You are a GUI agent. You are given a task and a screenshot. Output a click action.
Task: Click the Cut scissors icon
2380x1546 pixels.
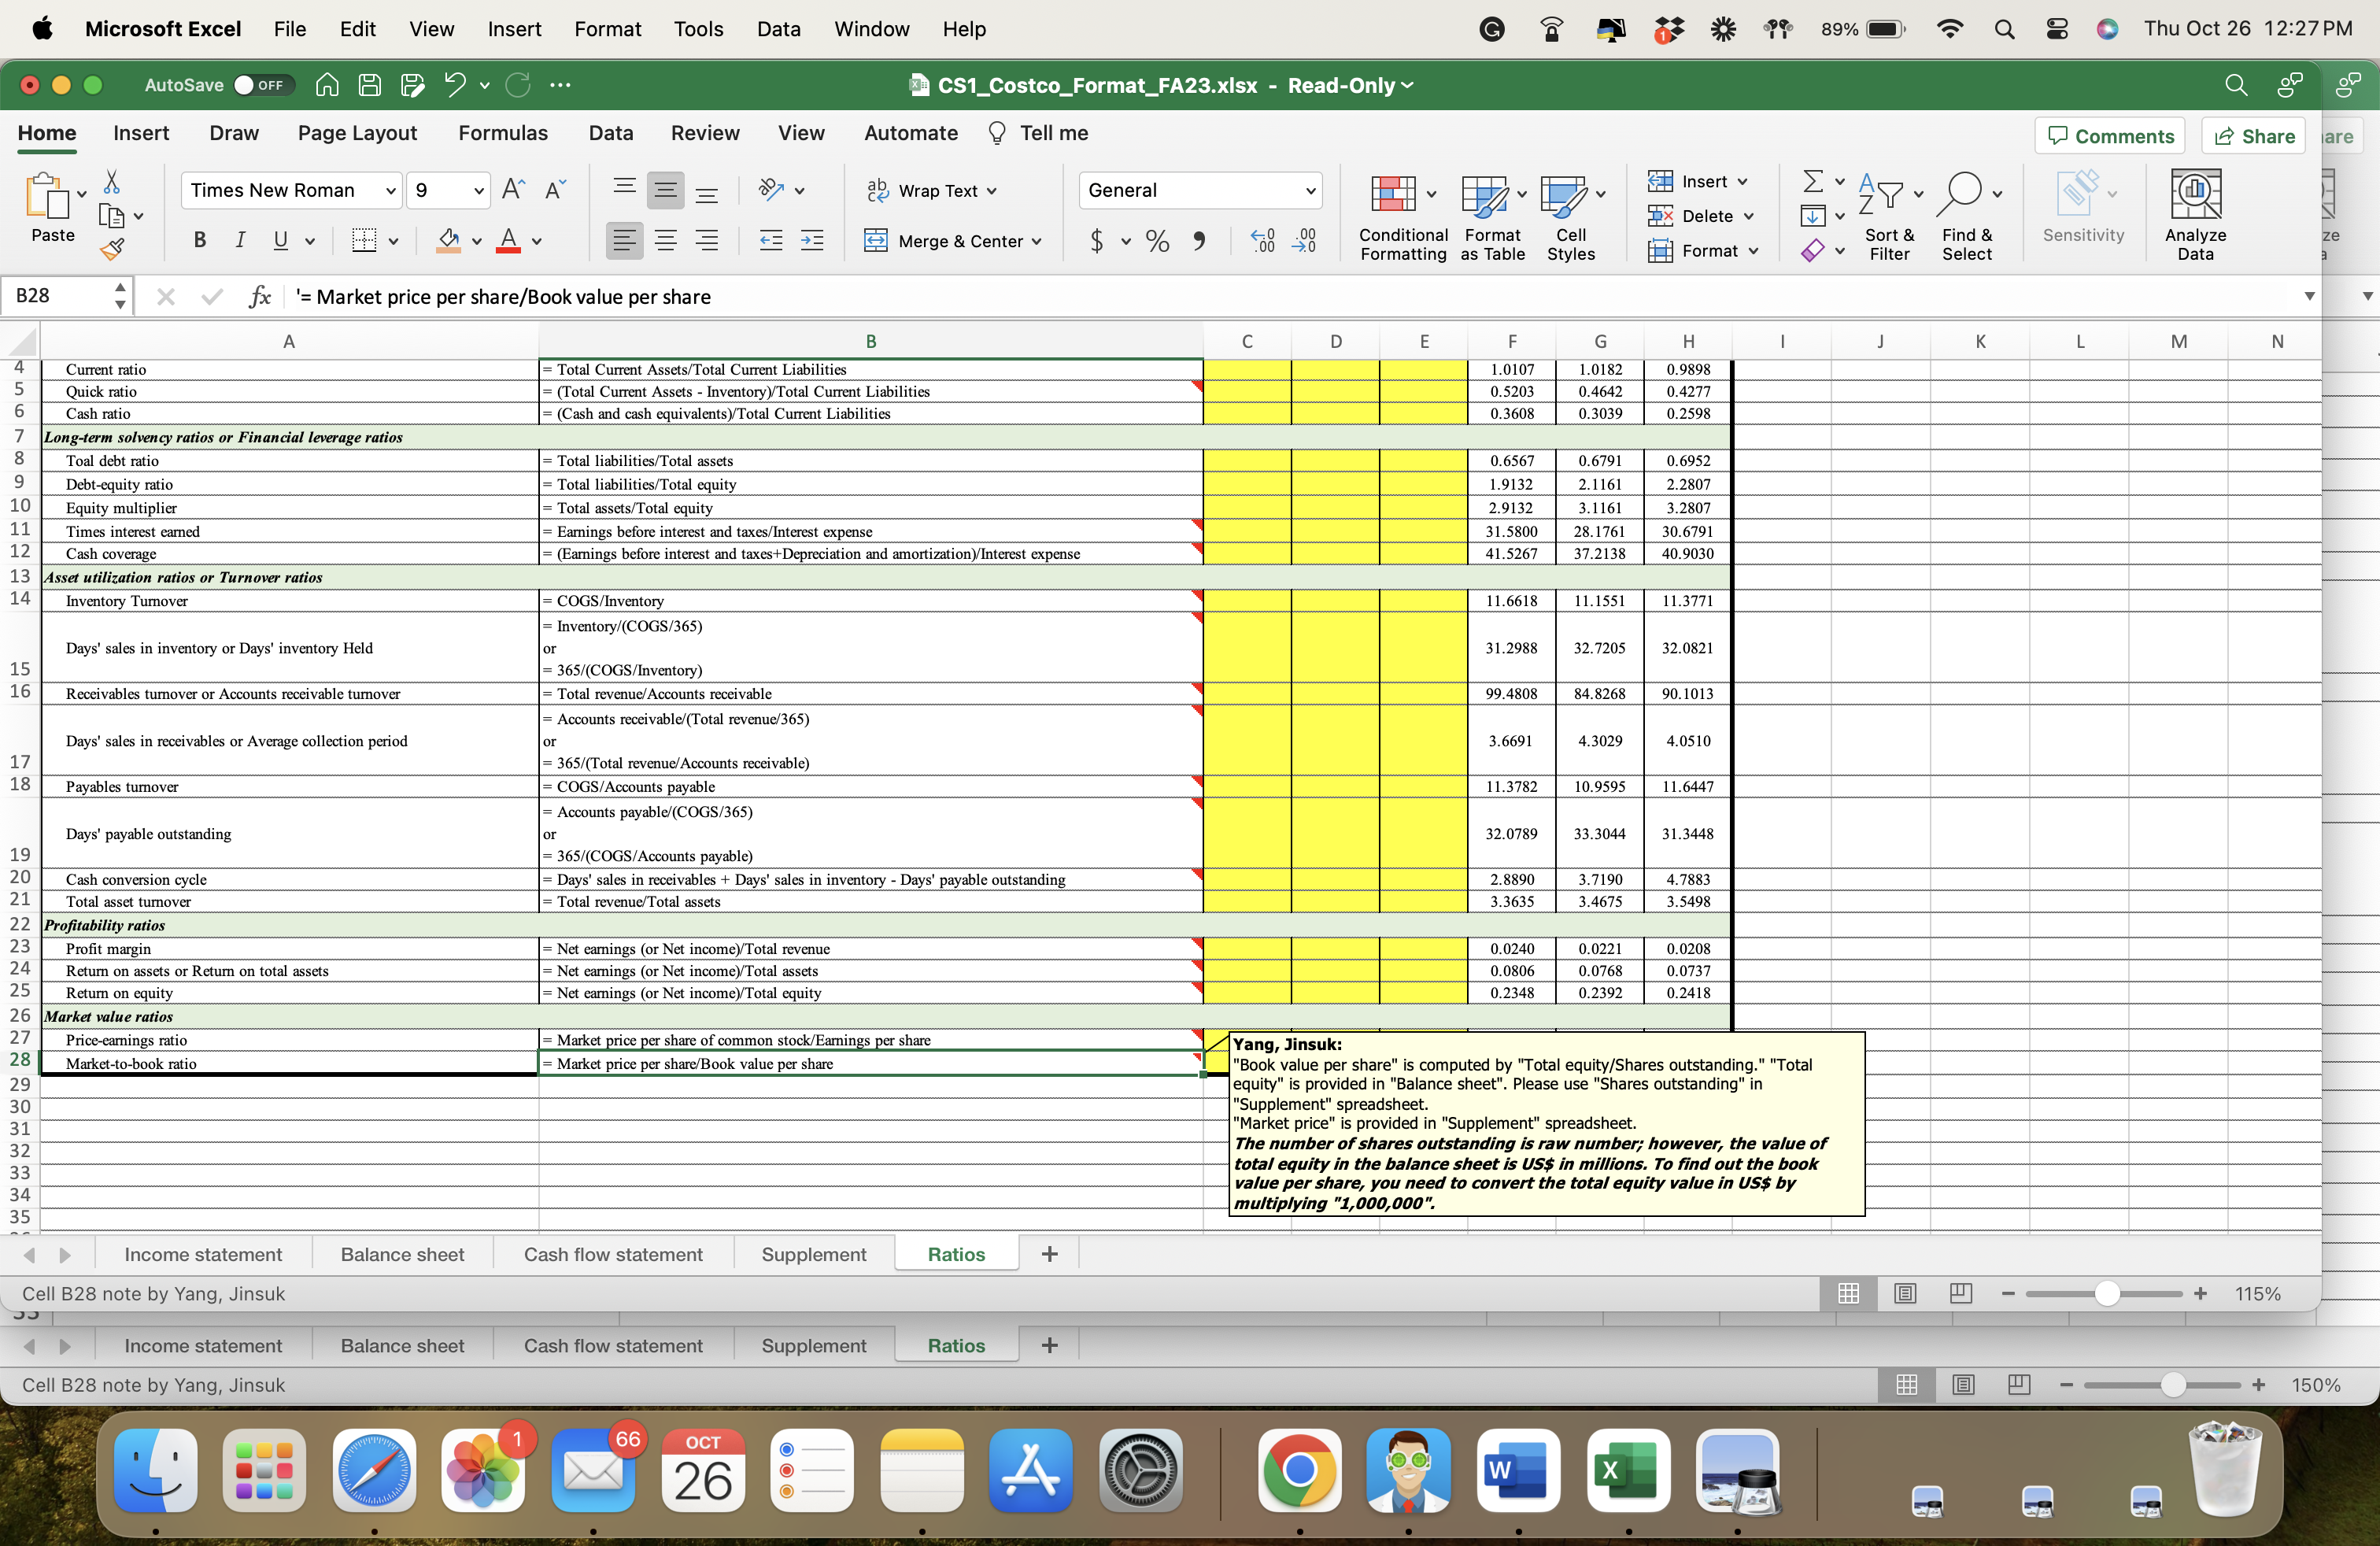tap(112, 182)
